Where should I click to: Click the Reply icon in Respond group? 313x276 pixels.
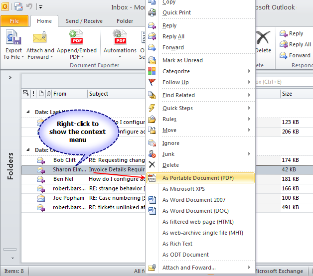(x=283, y=33)
